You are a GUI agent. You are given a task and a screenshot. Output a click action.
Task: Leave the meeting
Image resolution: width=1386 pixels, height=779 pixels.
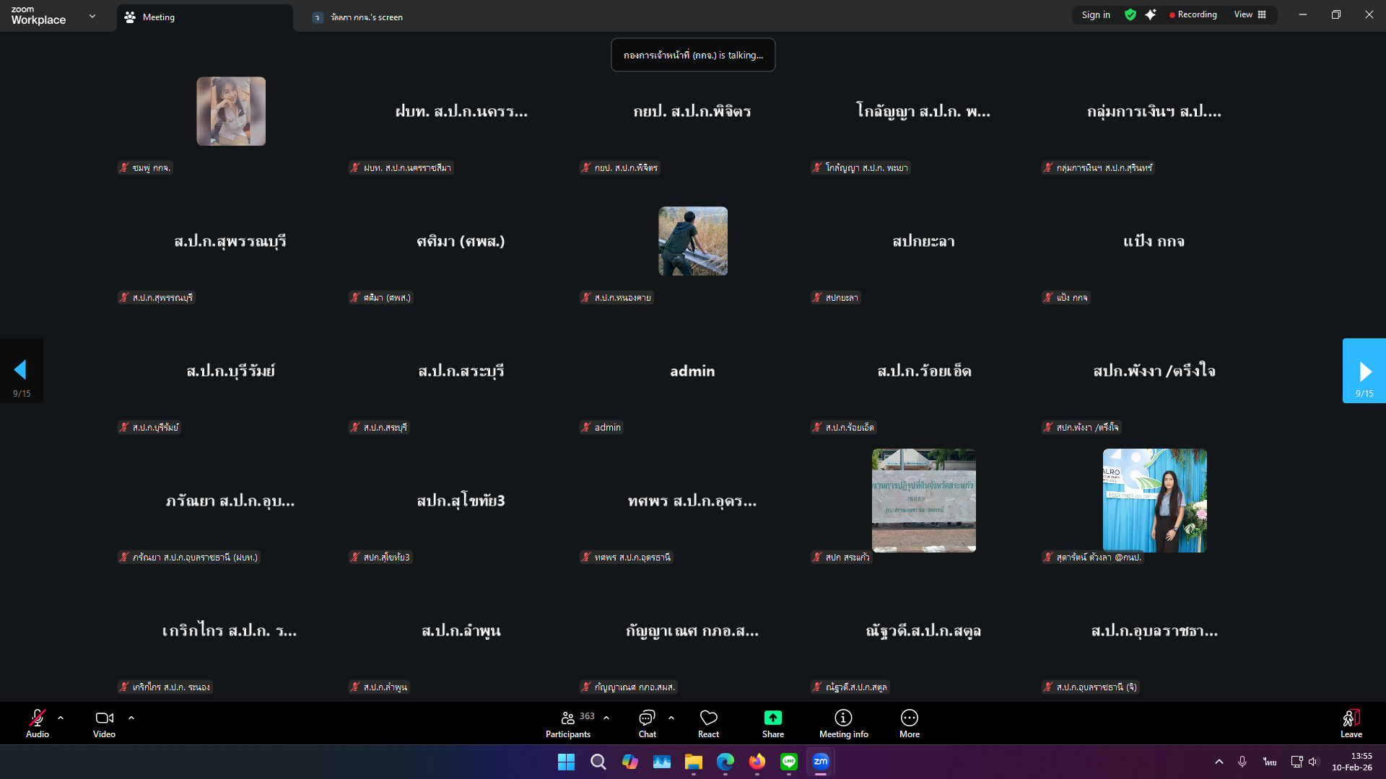(1351, 723)
